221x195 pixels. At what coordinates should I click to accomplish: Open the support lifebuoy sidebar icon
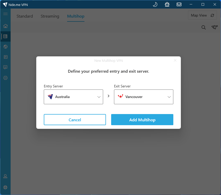[5, 187]
